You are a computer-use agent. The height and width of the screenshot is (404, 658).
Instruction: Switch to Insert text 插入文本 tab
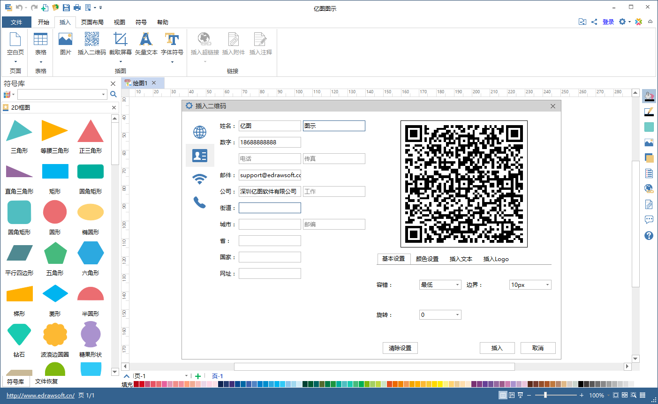point(461,259)
